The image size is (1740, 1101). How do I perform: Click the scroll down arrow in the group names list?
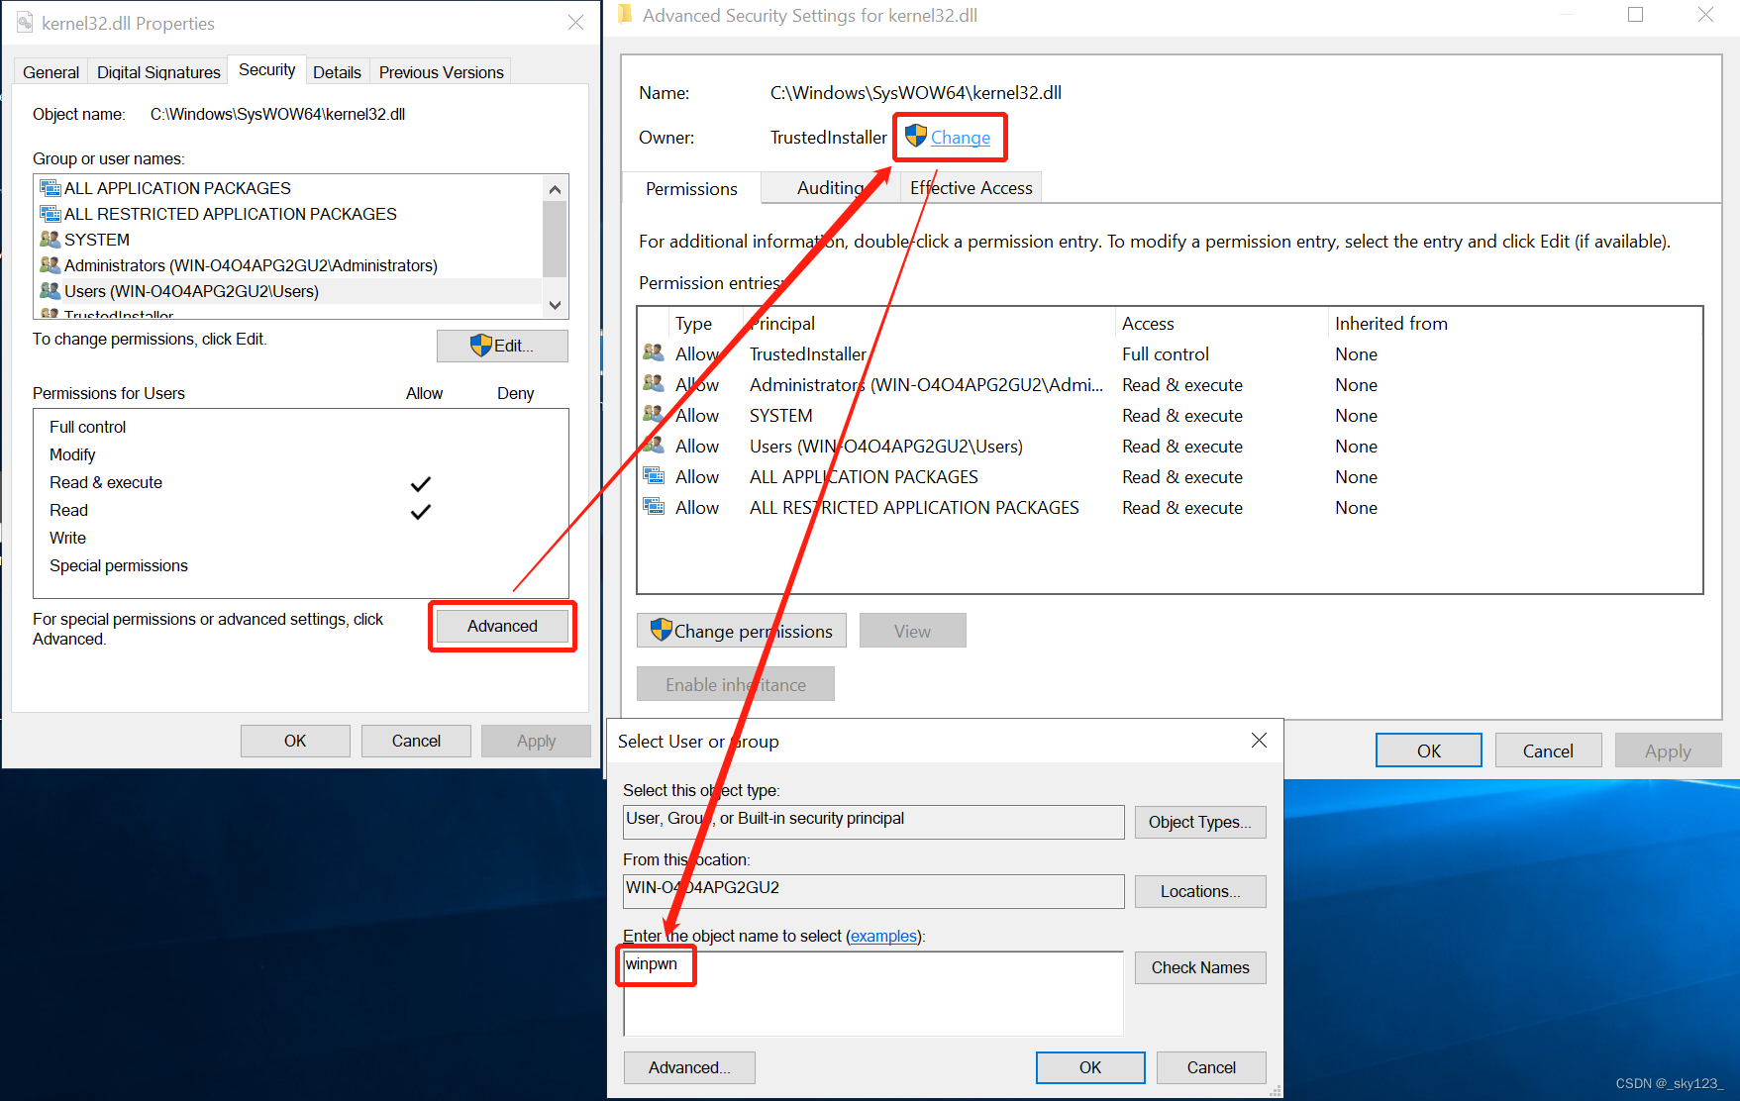tap(555, 305)
